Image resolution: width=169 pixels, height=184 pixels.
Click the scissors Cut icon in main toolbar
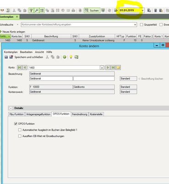(x=14, y=10)
